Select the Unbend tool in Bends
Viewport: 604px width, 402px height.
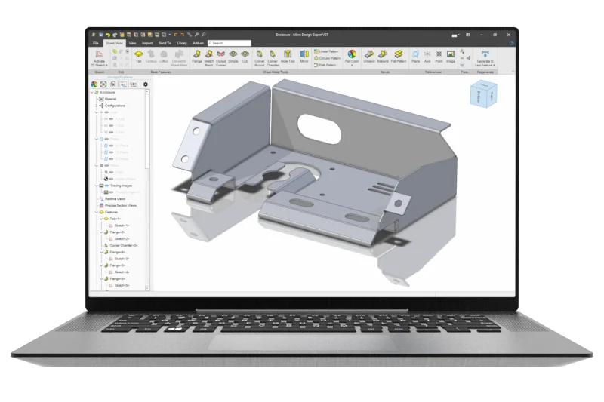[x=369, y=57]
